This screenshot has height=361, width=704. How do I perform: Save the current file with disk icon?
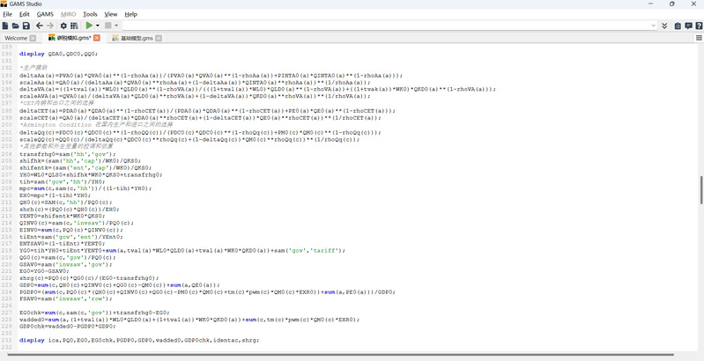(26, 26)
